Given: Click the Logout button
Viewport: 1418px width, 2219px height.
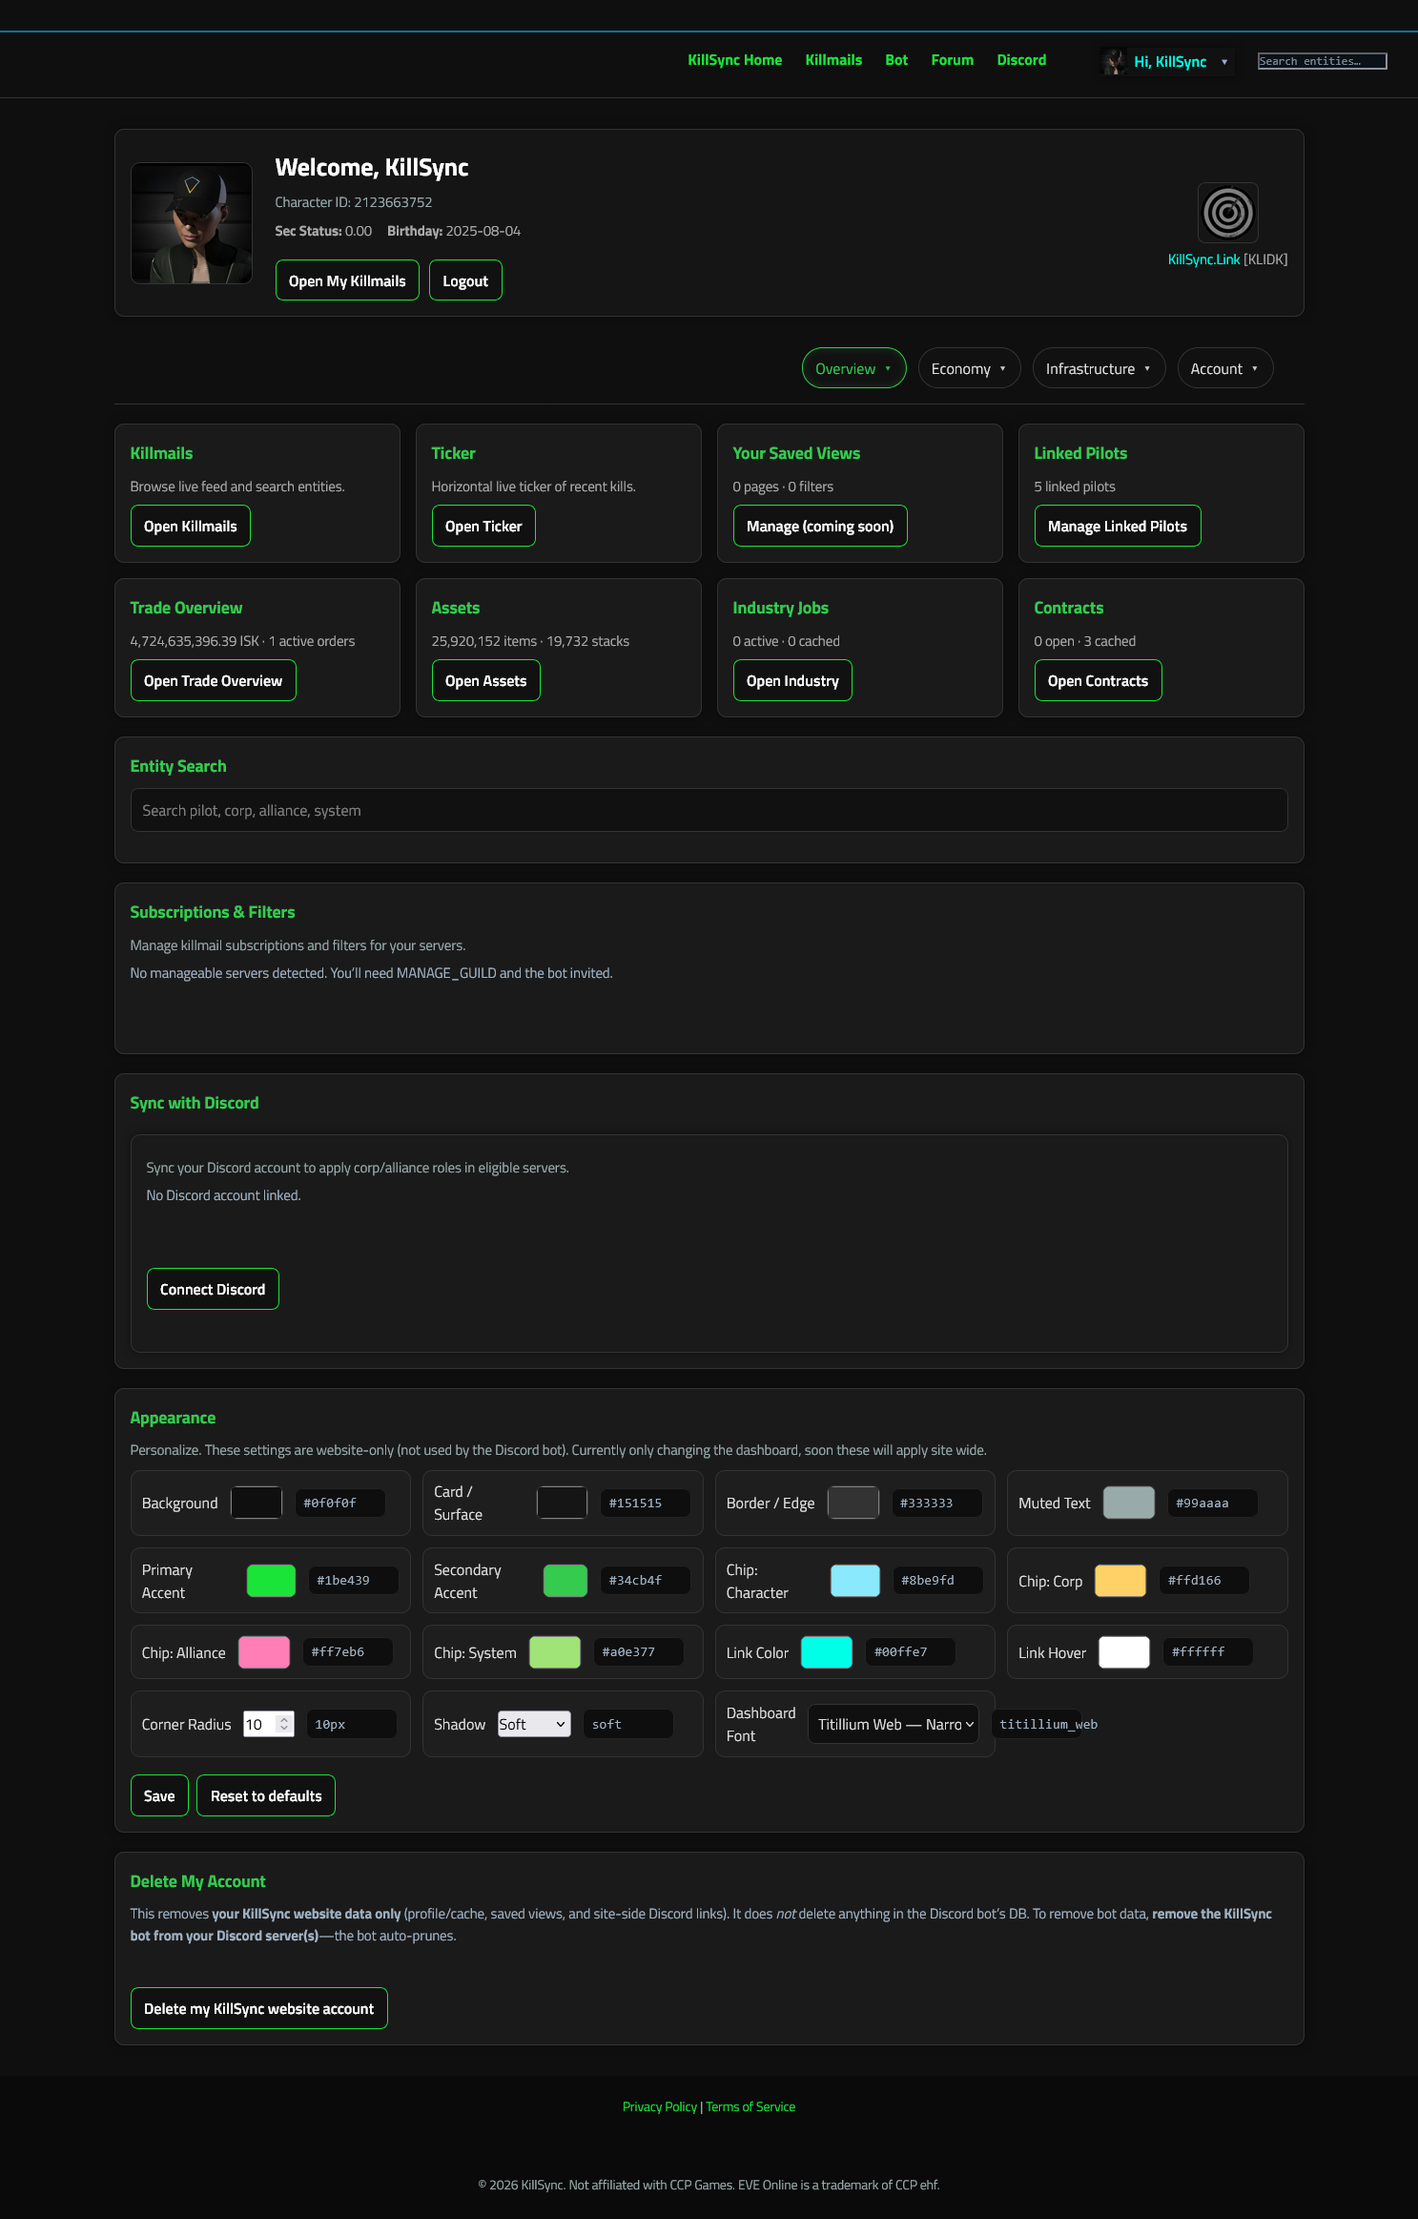Looking at the screenshot, I should [x=465, y=280].
